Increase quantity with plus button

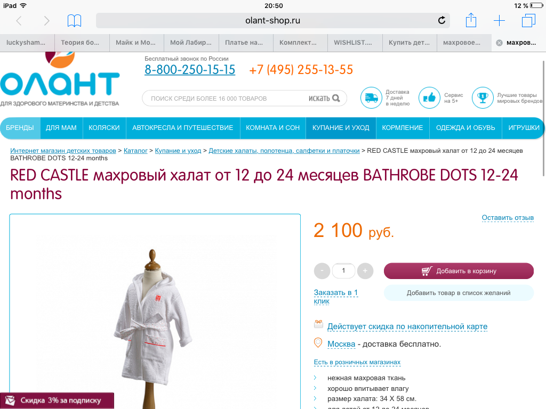[365, 271]
